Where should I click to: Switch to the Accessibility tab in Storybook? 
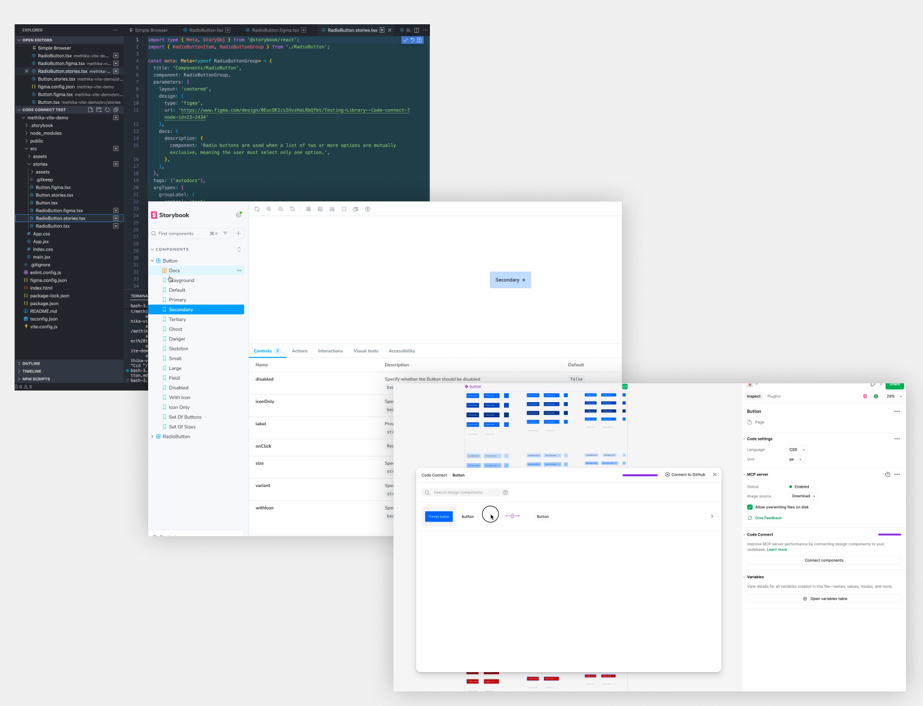(401, 351)
